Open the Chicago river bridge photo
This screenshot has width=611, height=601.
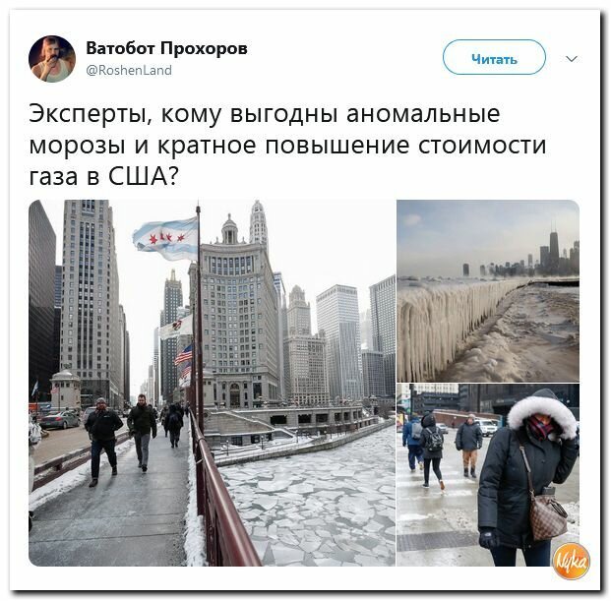pyautogui.click(x=212, y=383)
